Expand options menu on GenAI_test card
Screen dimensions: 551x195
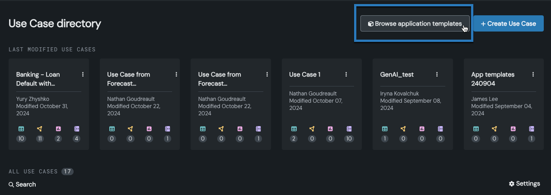pyautogui.click(x=437, y=74)
